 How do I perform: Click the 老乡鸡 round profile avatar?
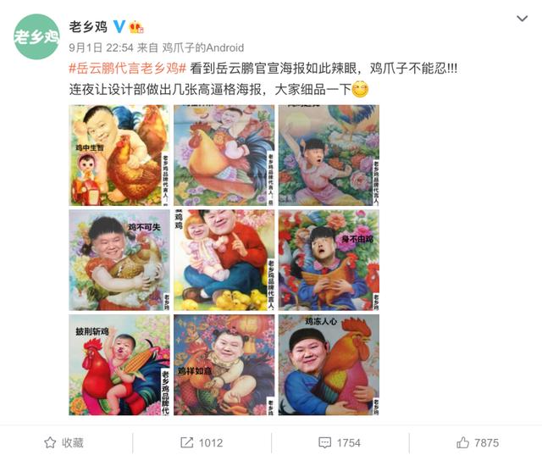point(36,36)
